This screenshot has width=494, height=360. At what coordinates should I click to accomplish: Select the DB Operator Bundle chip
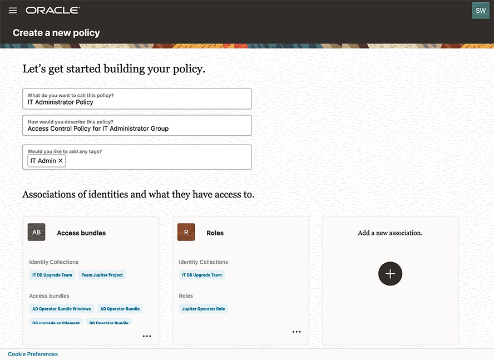109,323
